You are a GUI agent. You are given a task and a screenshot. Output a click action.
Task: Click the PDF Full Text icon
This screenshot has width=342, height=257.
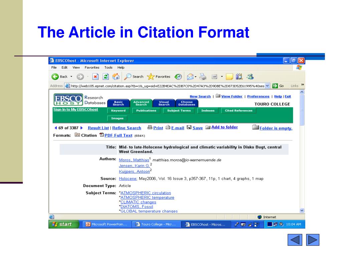tap(102, 135)
